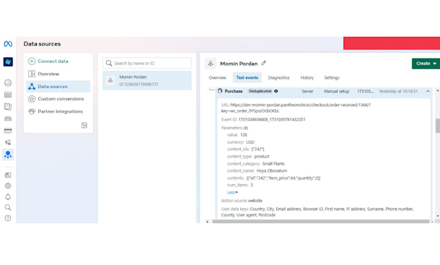The image size is (440, 265).
Task: Click the Purchase event bag icon
Action: coord(220,91)
